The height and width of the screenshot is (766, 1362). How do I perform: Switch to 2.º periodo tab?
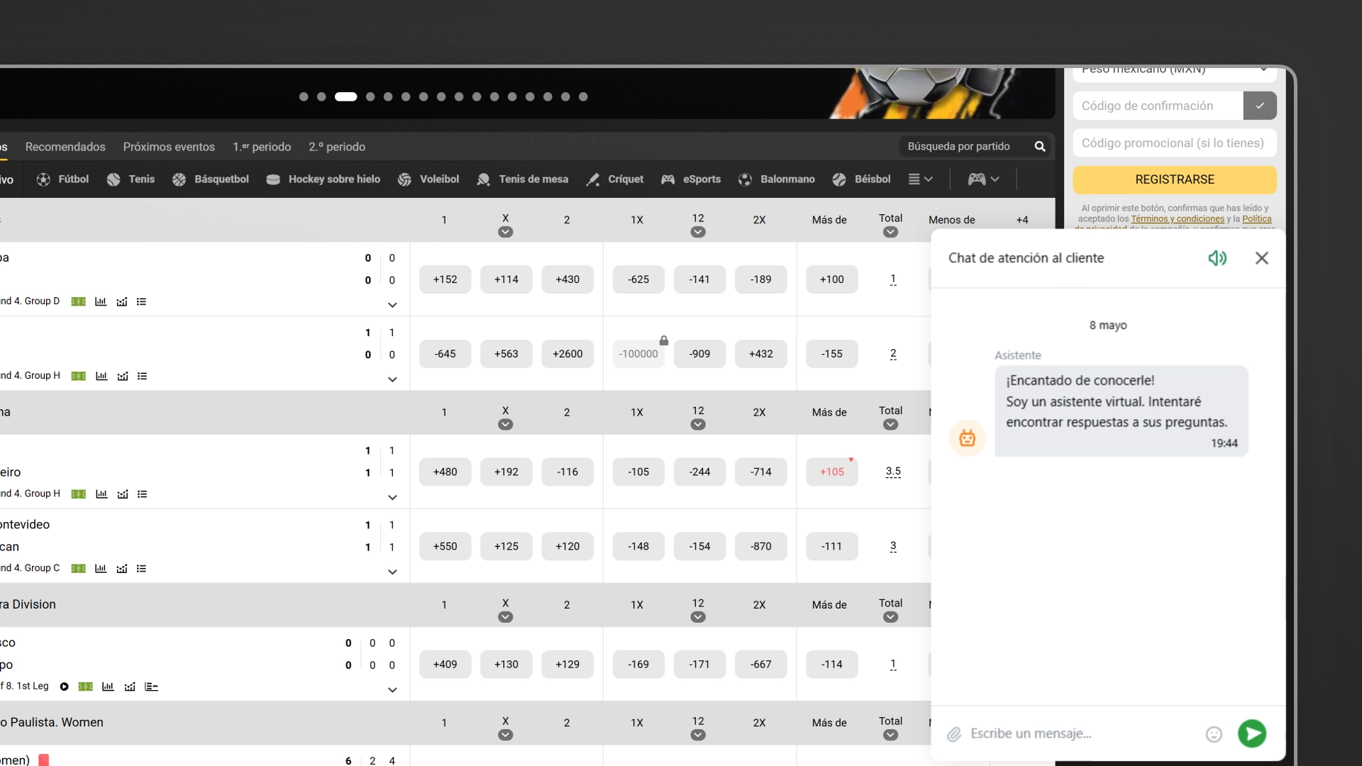tap(337, 147)
